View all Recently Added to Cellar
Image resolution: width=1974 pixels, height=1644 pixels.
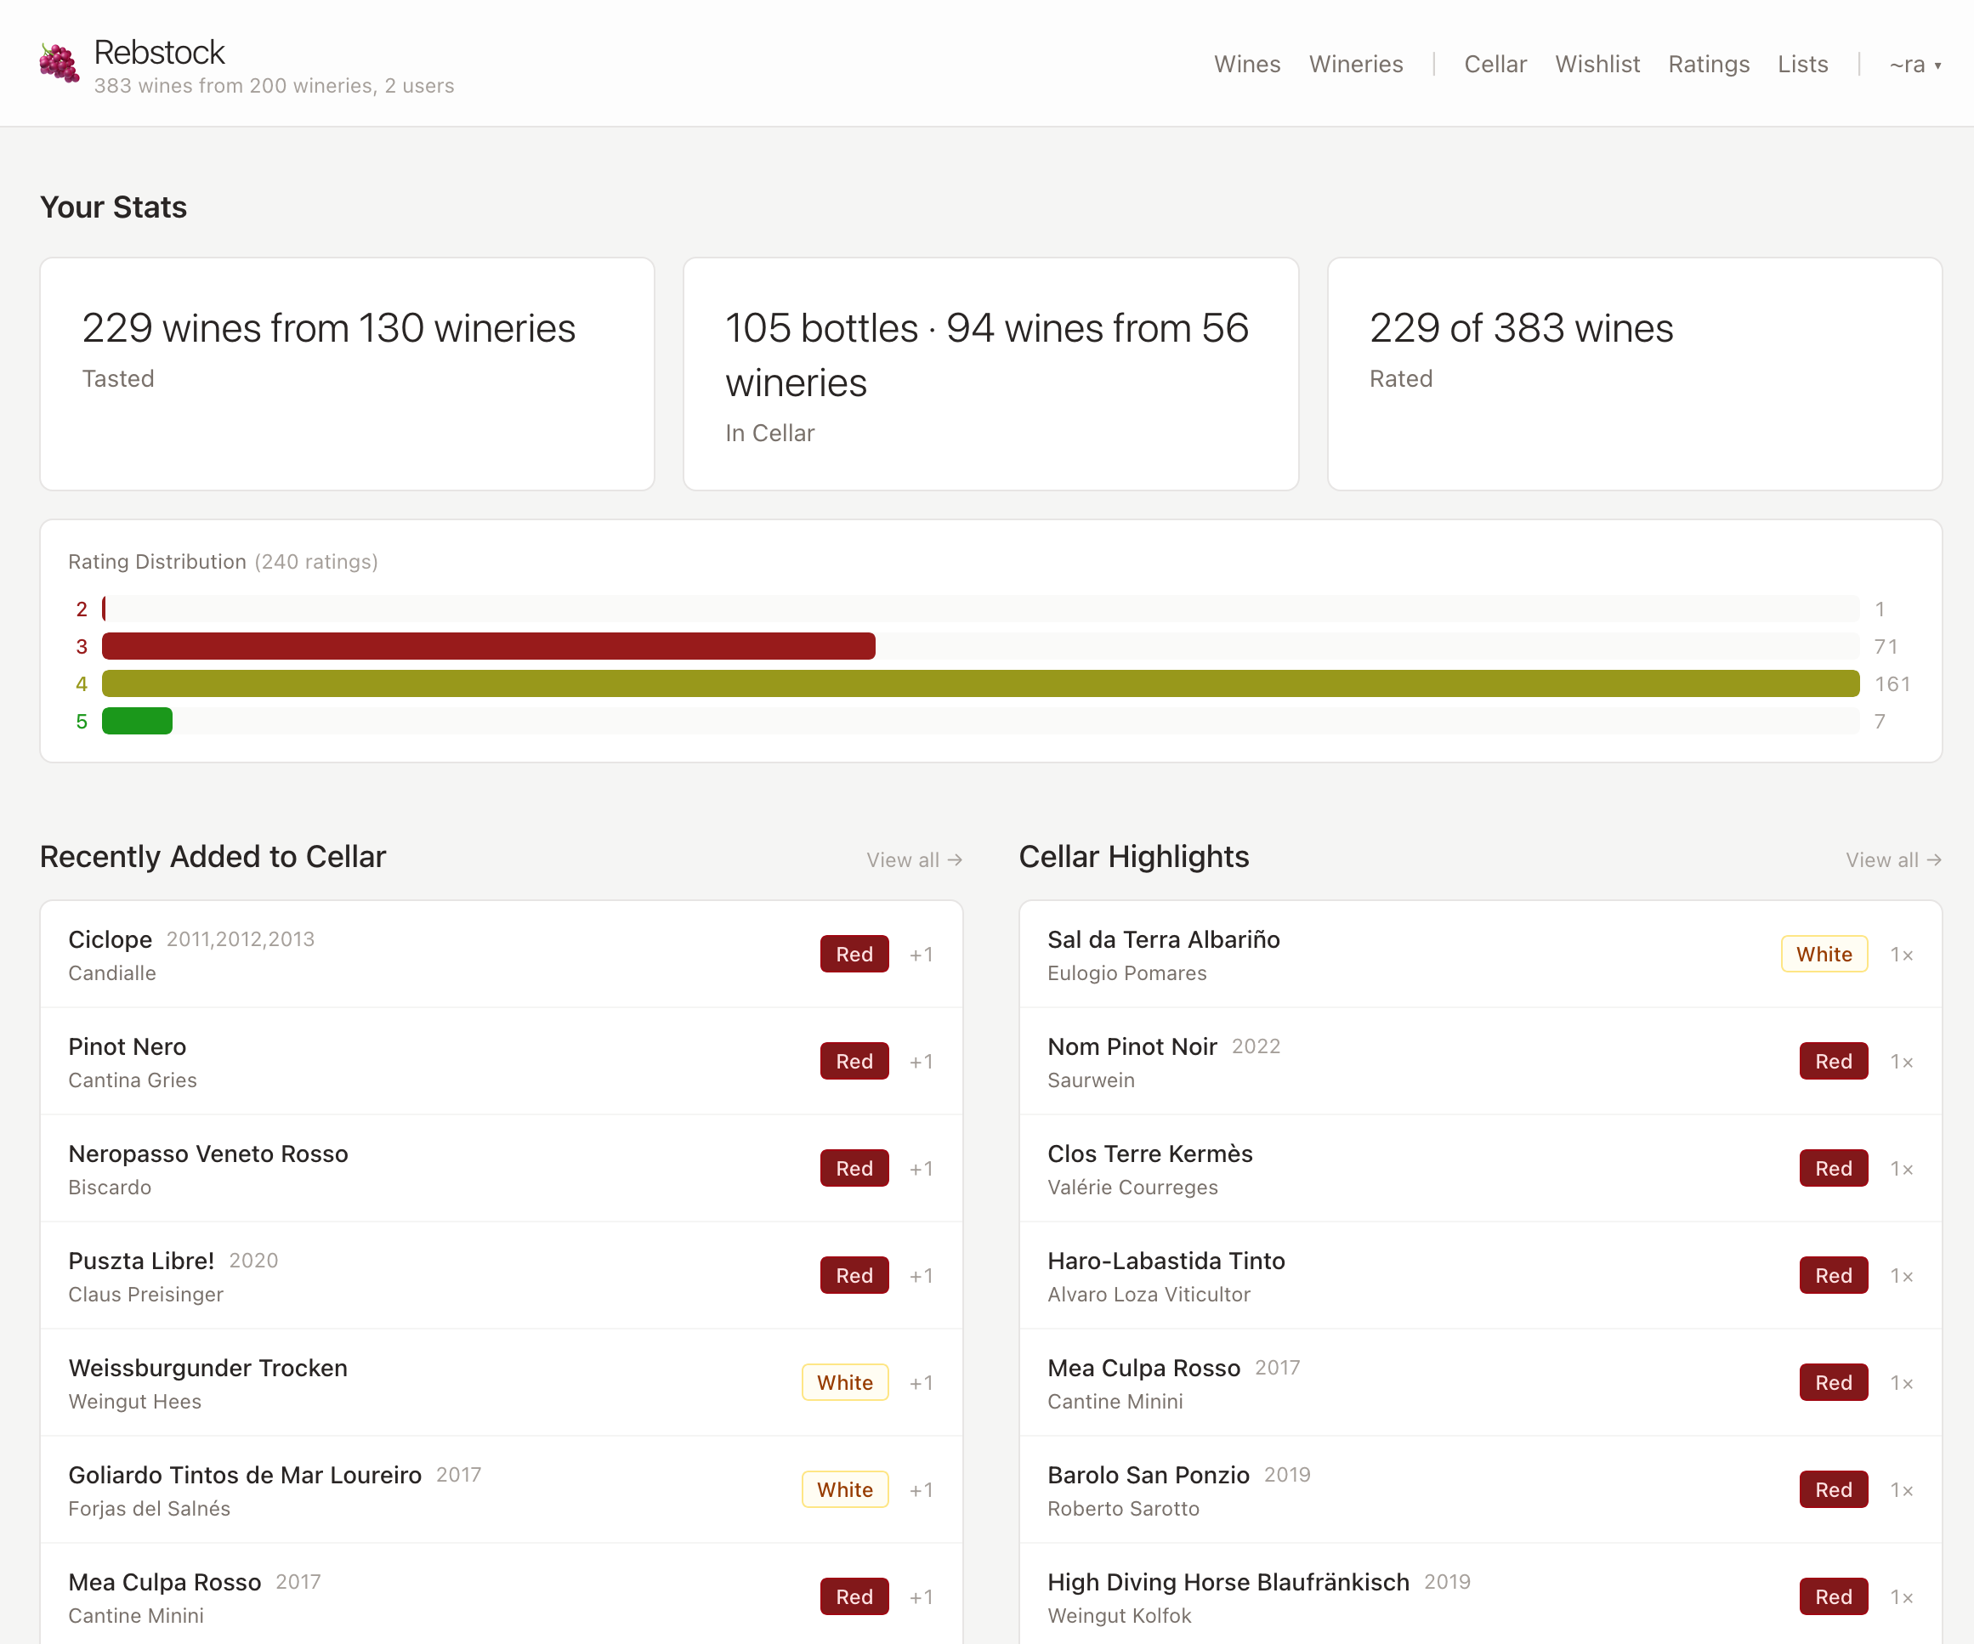(x=914, y=859)
